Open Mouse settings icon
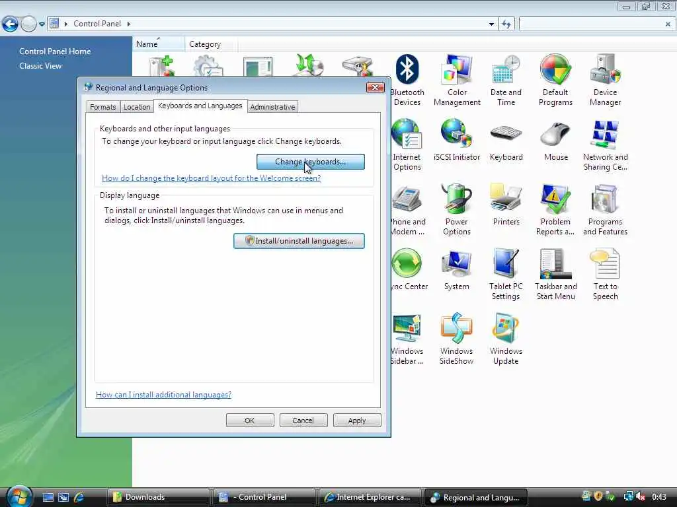Screen dimensions: 677x507 555,140
